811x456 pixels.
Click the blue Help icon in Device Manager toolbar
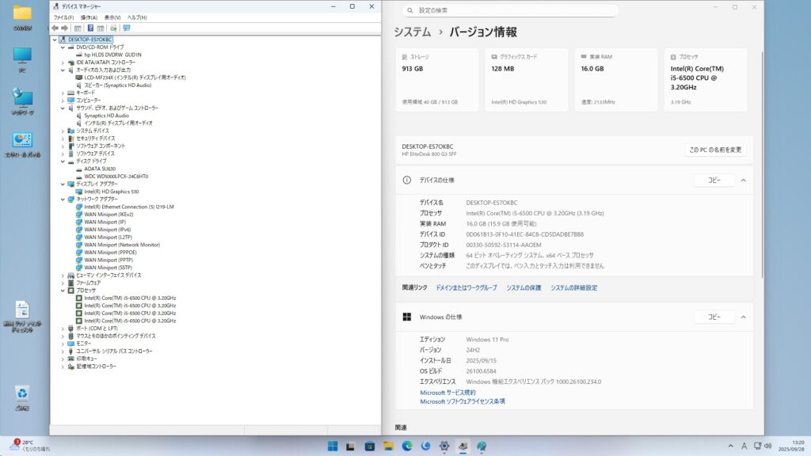click(90, 28)
